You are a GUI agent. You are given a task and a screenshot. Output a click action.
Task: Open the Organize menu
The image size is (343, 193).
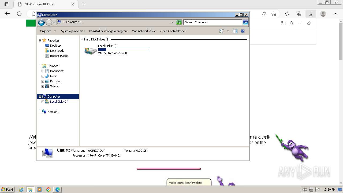[x=48, y=31]
